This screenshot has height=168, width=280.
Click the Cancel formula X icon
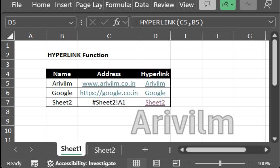coord(93,22)
